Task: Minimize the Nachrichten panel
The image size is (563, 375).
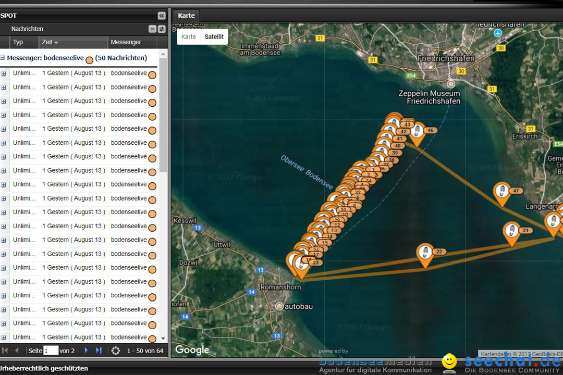Action: click(x=152, y=29)
